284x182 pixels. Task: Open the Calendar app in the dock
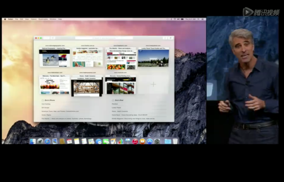pos(69,141)
